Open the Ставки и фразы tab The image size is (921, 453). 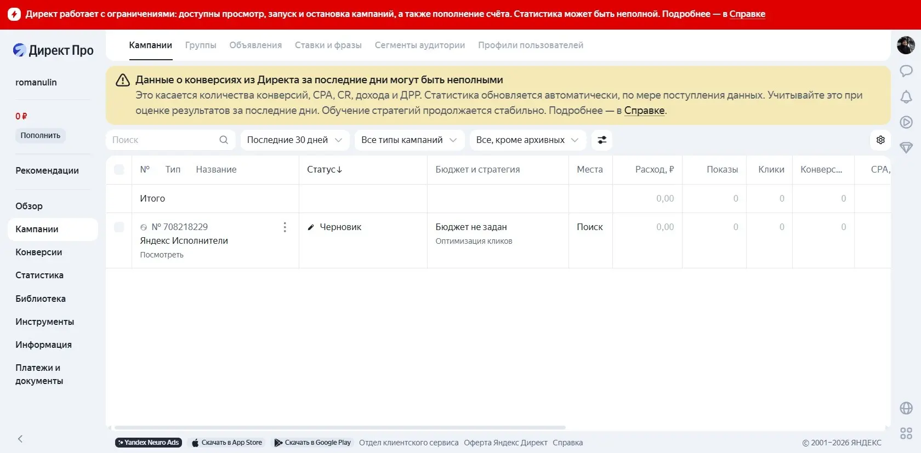click(x=328, y=45)
